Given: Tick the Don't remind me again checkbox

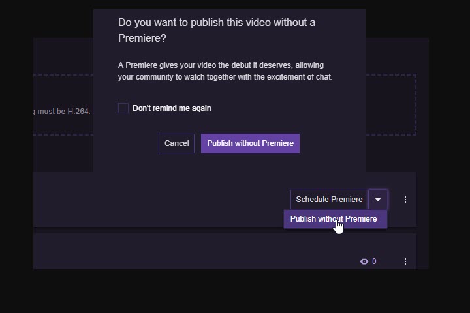Looking at the screenshot, I should tap(123, 108).
